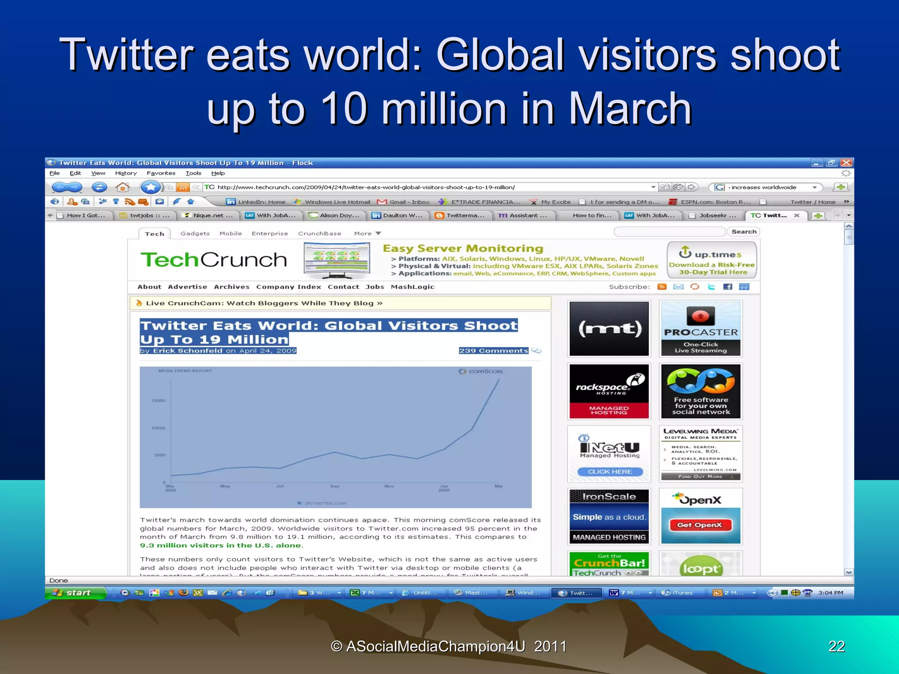Click the TechCrunch search input field

[x=669, y=232]
